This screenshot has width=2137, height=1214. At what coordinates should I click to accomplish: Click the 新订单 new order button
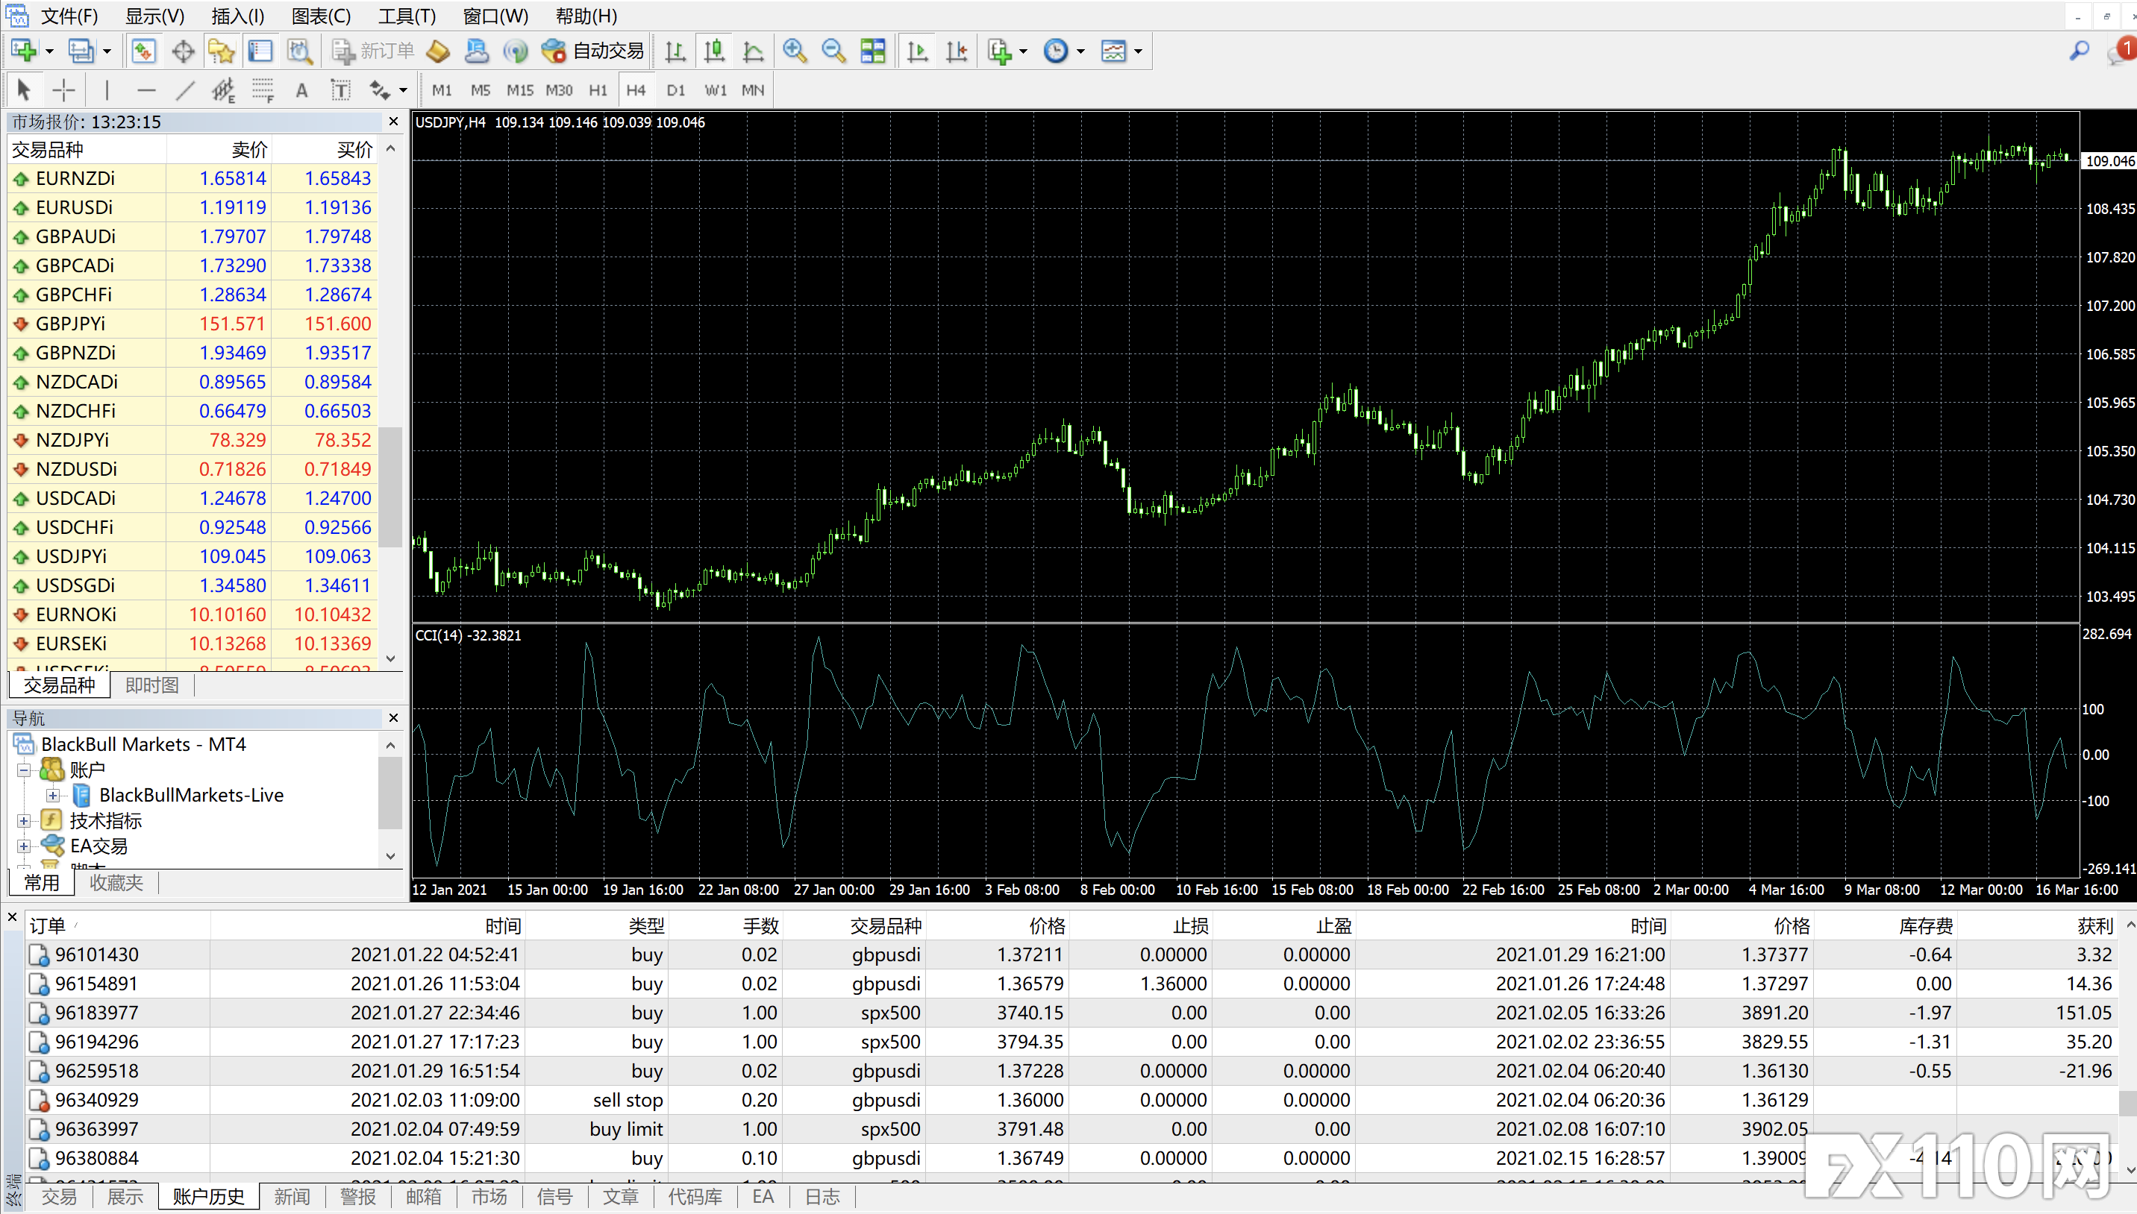click(374, 51)
